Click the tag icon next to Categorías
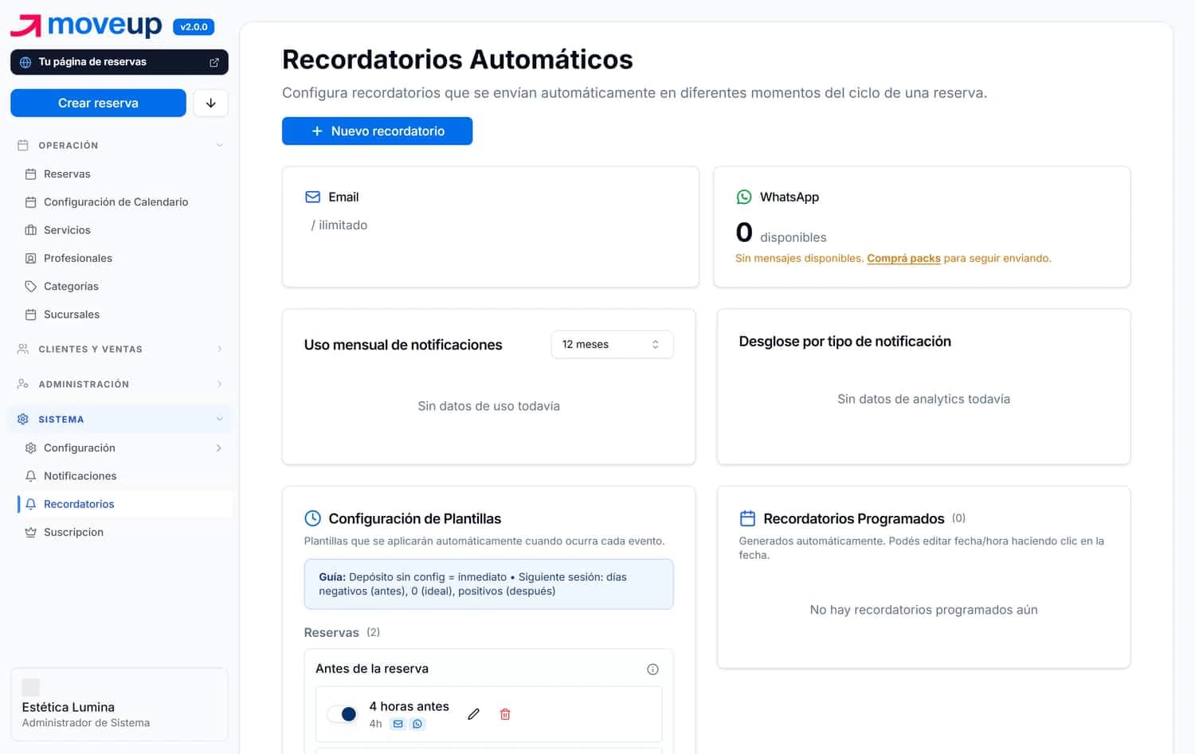Viewport: 1195px width, 754px height. click(x=31, y=287)
